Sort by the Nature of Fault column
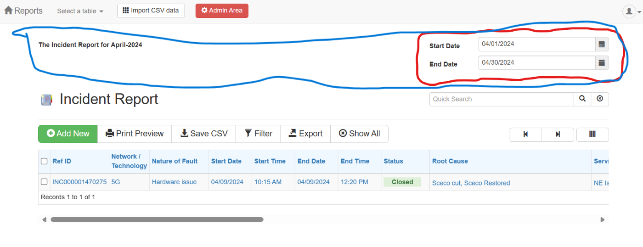This screenshot has height=247, width=643. (175, 161)
